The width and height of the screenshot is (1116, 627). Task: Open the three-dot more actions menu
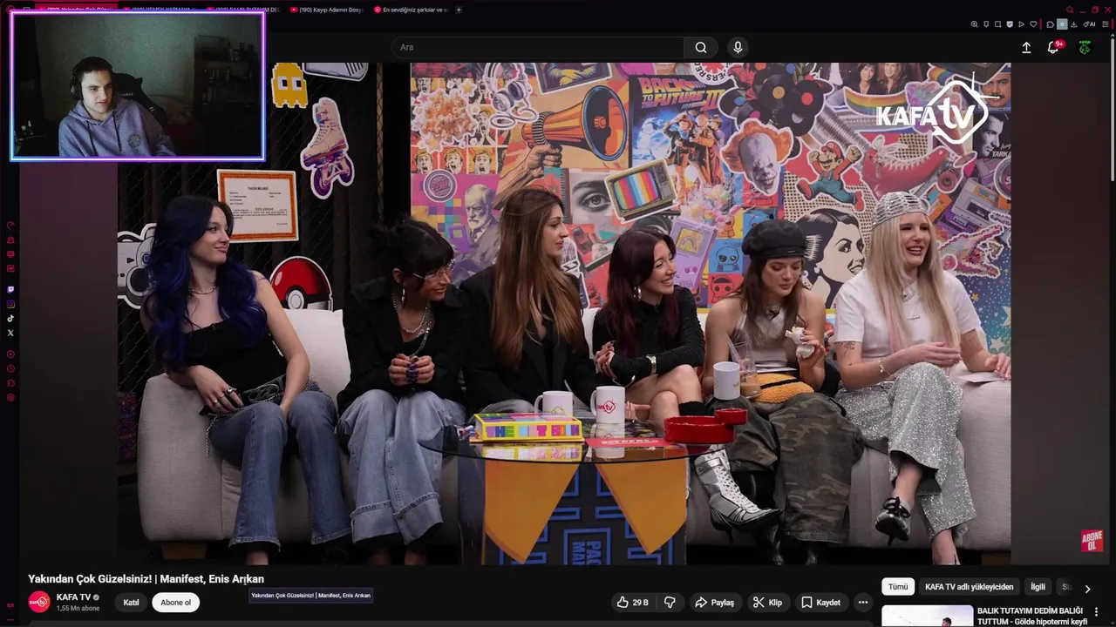click(862, 602)
